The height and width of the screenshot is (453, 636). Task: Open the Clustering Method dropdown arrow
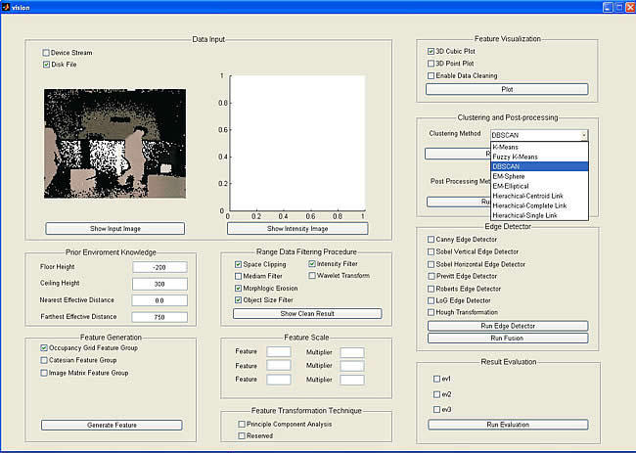point(583,135)
